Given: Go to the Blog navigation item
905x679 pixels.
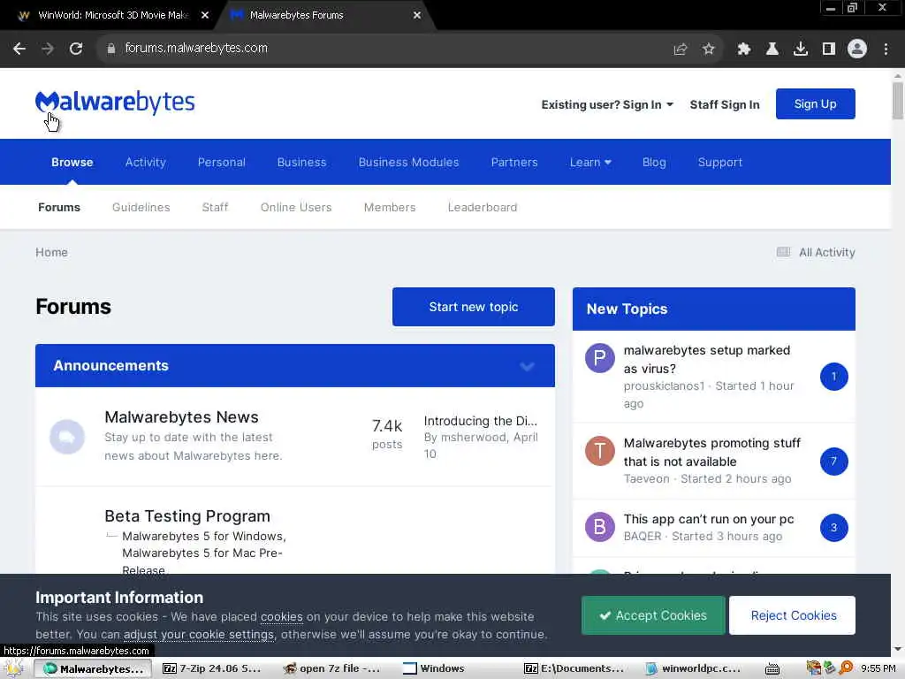Looking at the screenshot, I should [654, 163].
